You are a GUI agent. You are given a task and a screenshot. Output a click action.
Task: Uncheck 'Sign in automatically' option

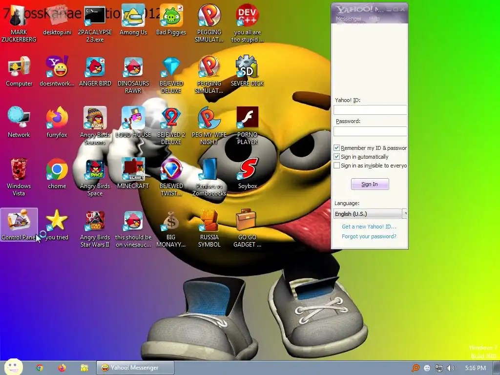tap(336, 157)
